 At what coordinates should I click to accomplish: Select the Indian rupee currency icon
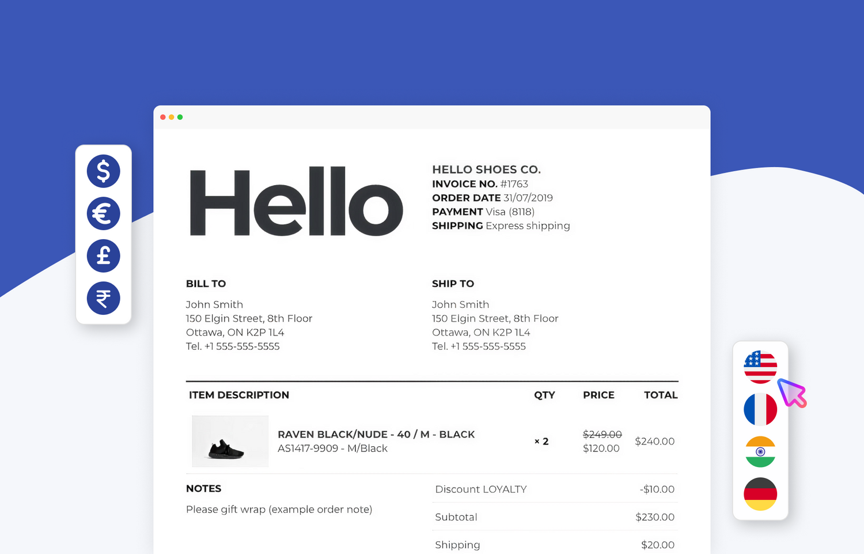point(104,299)
